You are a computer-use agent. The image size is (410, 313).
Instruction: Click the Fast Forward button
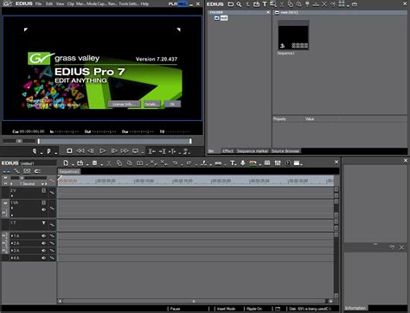point(125,150)
